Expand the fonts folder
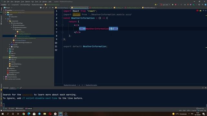The height and width of the screenshot is (116, 207). click(x=8, y=49)
